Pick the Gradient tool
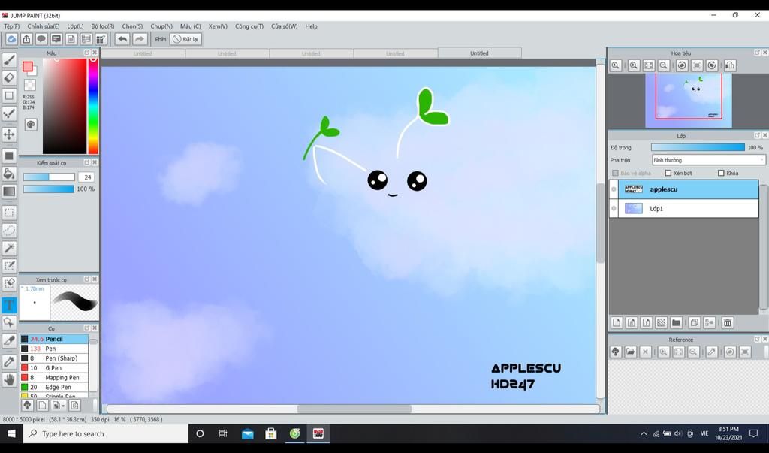 pyautogui.click(x=9, y=192)
